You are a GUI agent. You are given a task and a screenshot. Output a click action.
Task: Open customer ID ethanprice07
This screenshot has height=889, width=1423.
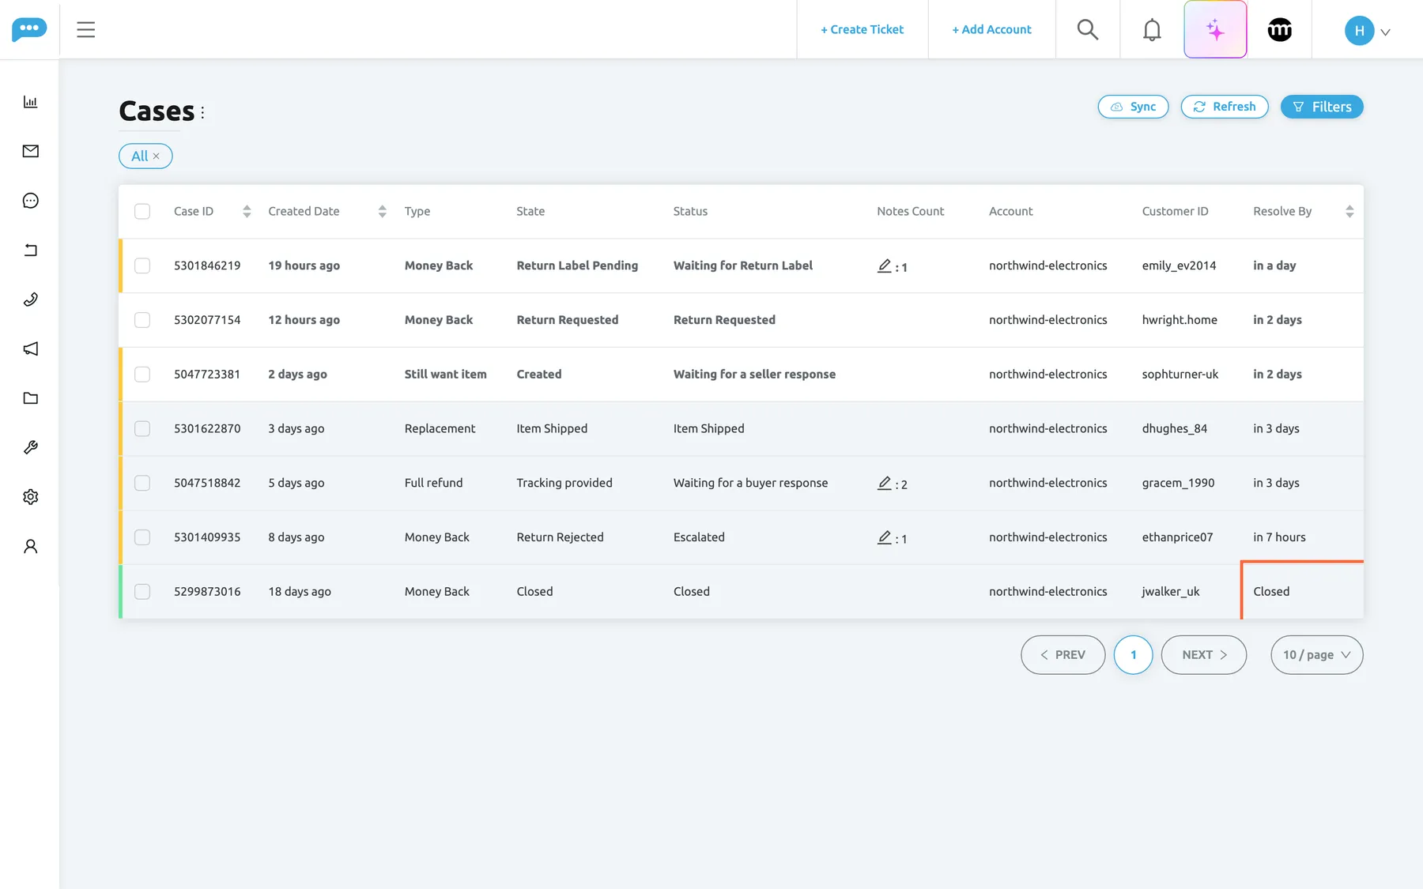[x=1177, y=537]
